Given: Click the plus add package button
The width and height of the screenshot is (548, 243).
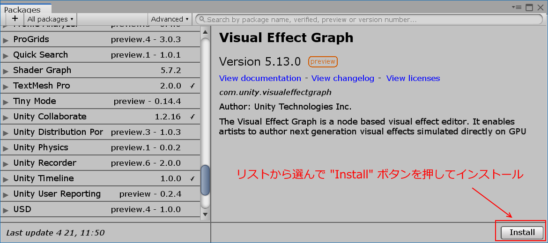Looking at the screenshot, I should (x=15, y=19).
